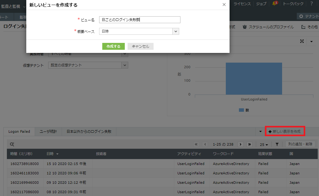Image resolution: width=319 pixels, height=196 pixels.
Task: Click the notification bell icon
Action: (x=275, y=4)
